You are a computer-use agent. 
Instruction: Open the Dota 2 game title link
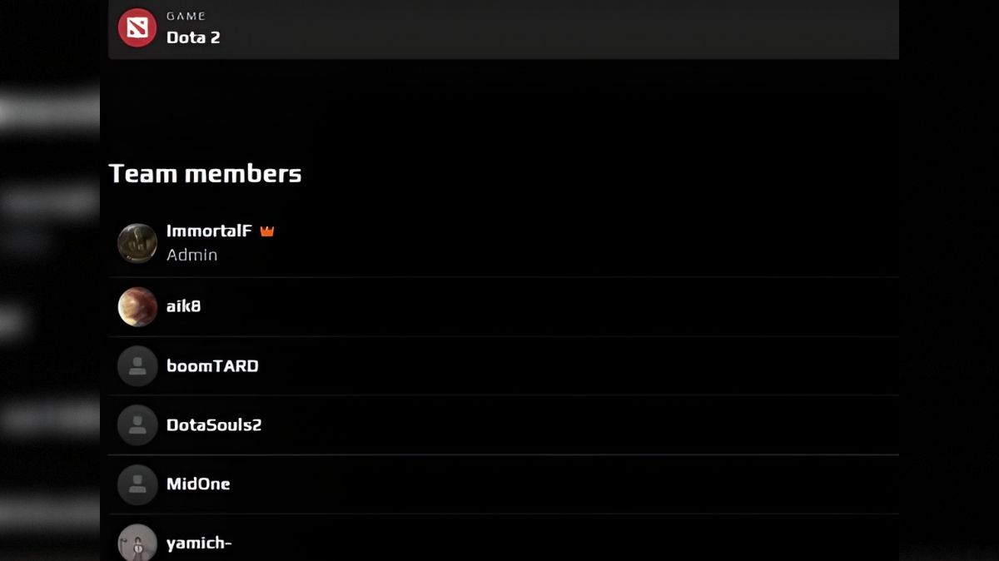tap(193, 37)
